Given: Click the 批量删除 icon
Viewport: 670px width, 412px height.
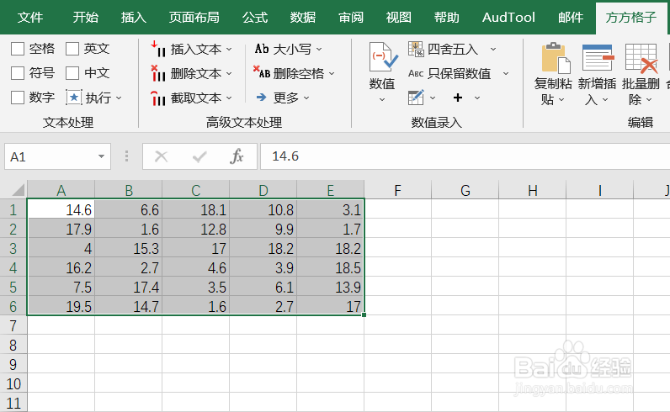Looking at the screenshot, I should [641, 59].
